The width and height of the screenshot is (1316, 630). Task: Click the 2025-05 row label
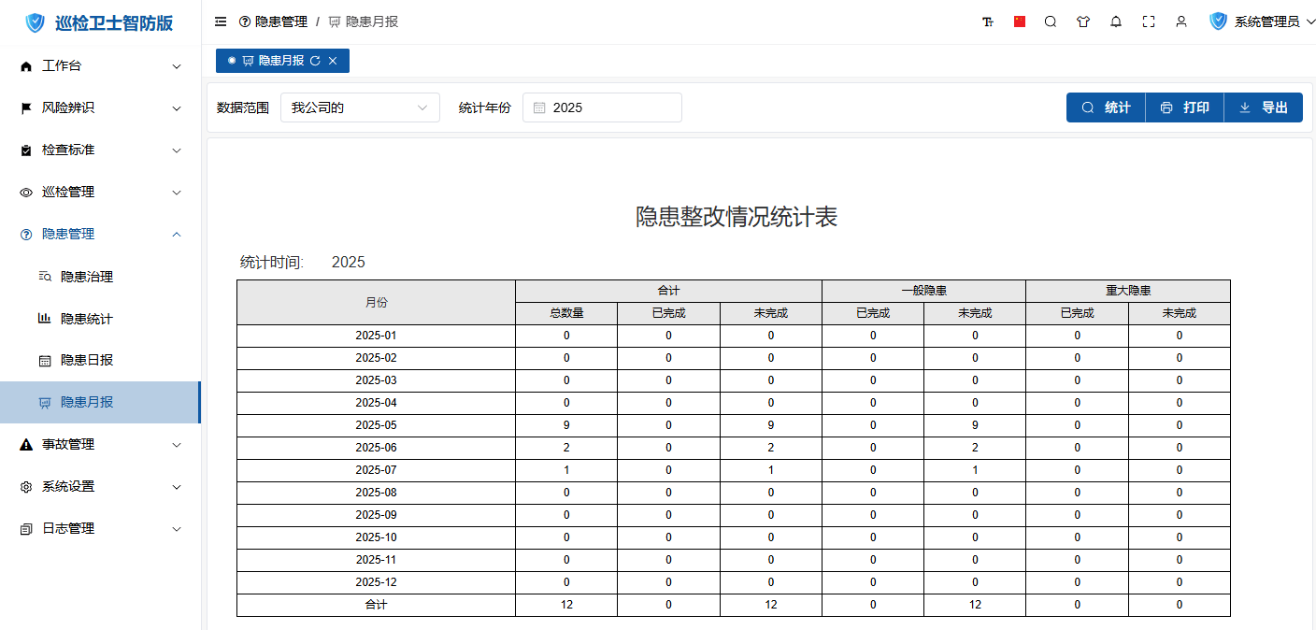pyautogui.click(x=376, y=425)
